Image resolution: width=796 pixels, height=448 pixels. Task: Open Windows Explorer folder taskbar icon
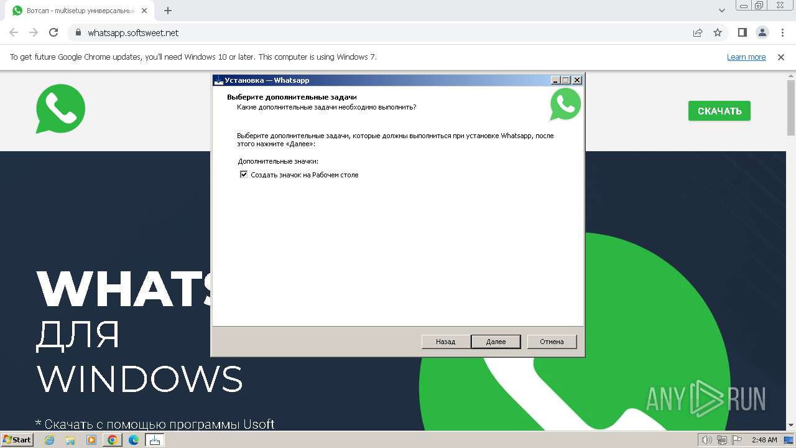70,440
